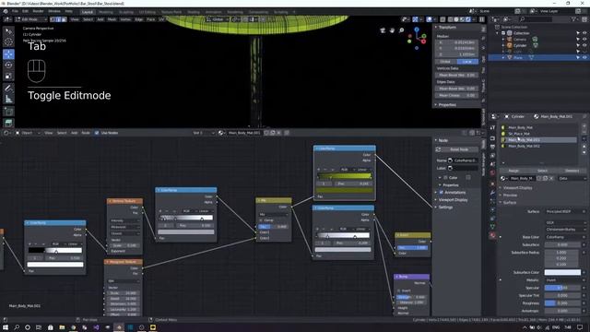The height and width of the screenshot is (332, 590).
Task: Select the Annotate tool in viewport toolbar
Action: pyautogui.click(x=8, y=89)
